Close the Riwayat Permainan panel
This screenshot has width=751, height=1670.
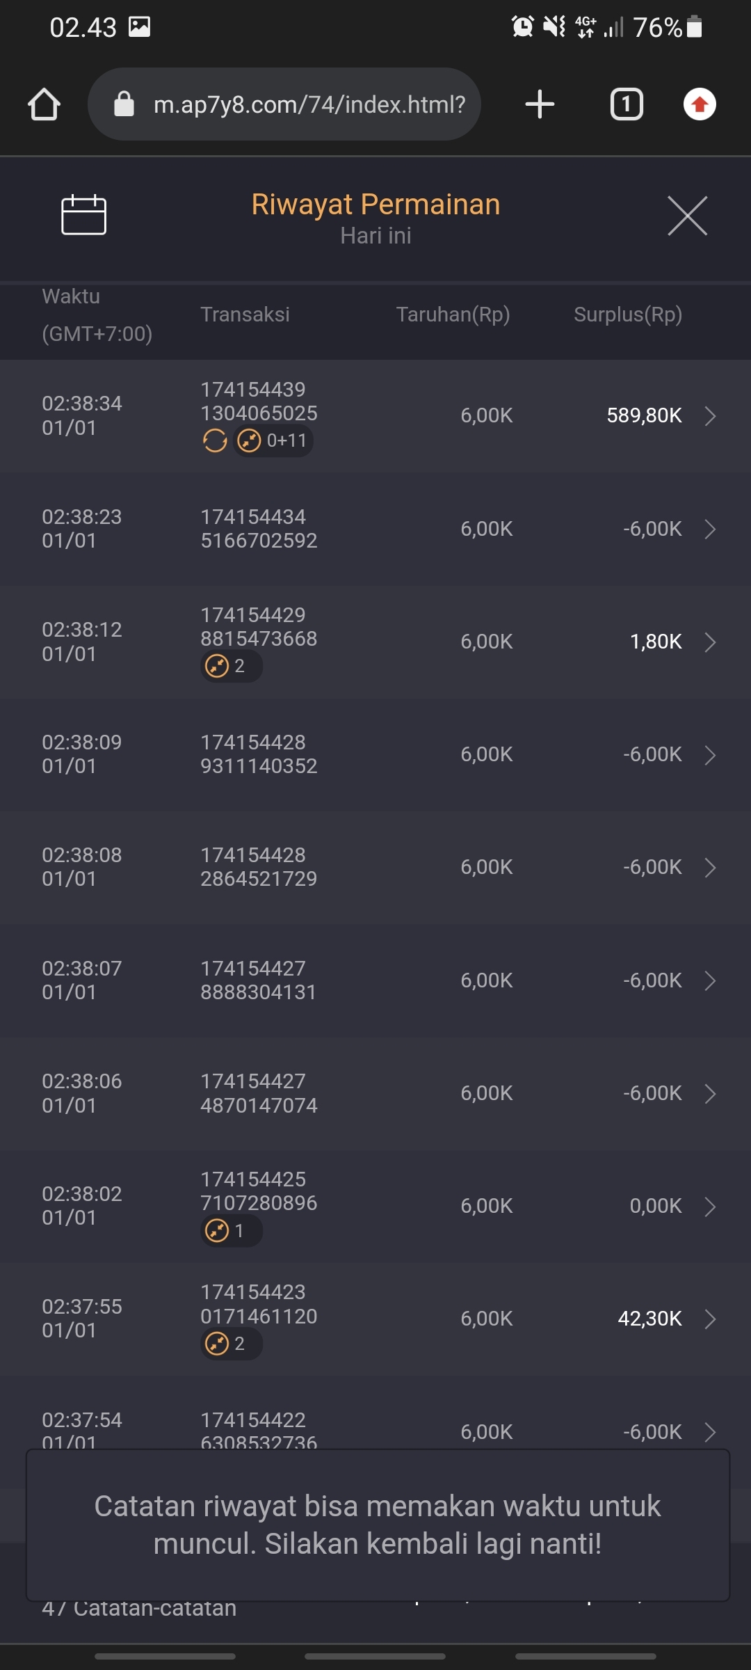click(x=687, y=216)
